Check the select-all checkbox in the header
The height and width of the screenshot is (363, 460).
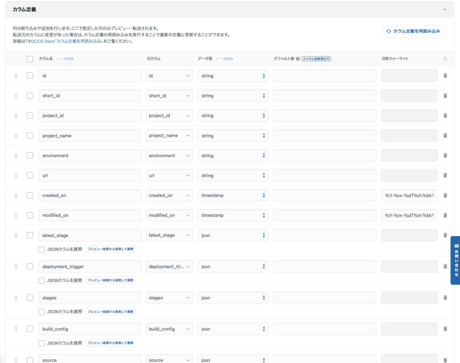pos(30,59)
